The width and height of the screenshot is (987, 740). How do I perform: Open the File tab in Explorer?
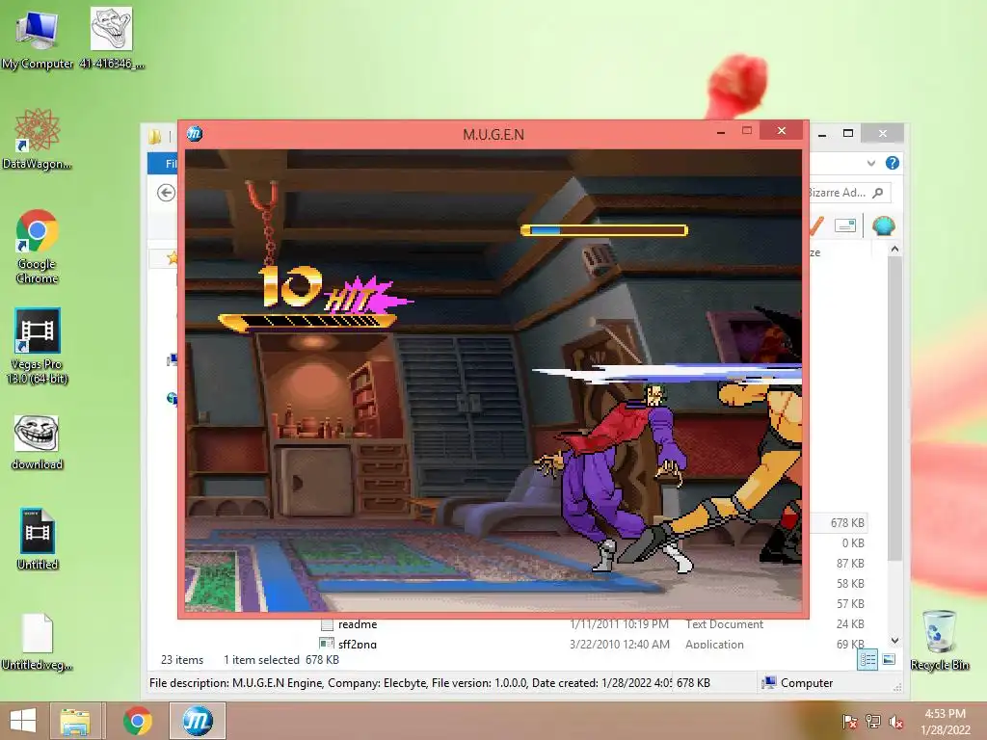pyautogui.click(x=164, y=164)
